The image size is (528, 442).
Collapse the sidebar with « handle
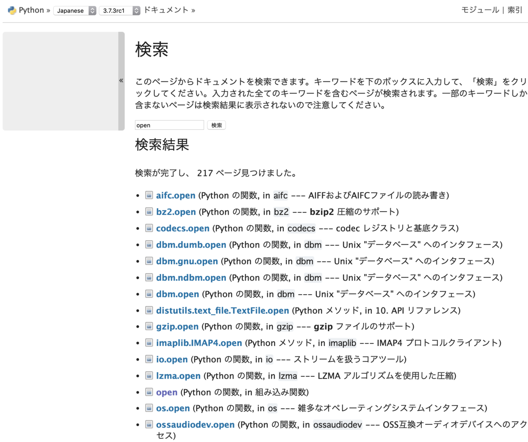(x=121, y=81)
